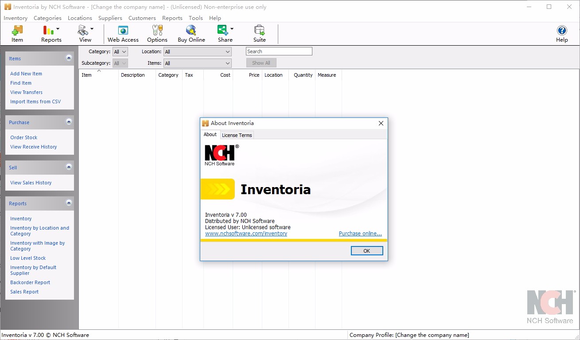Open the Suppliers menu

[x=110, y=18]
